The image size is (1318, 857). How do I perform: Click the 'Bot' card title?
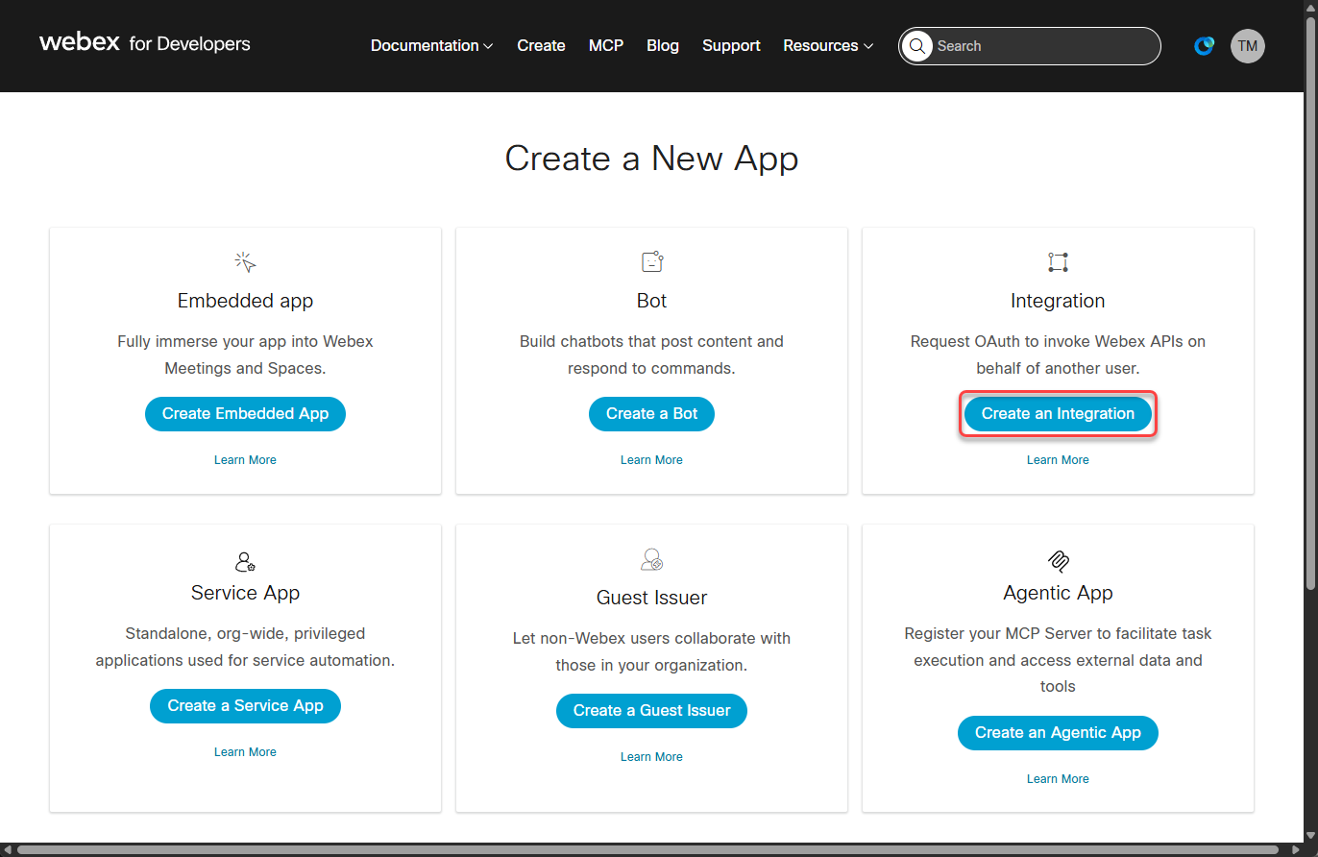click(651, 301)
